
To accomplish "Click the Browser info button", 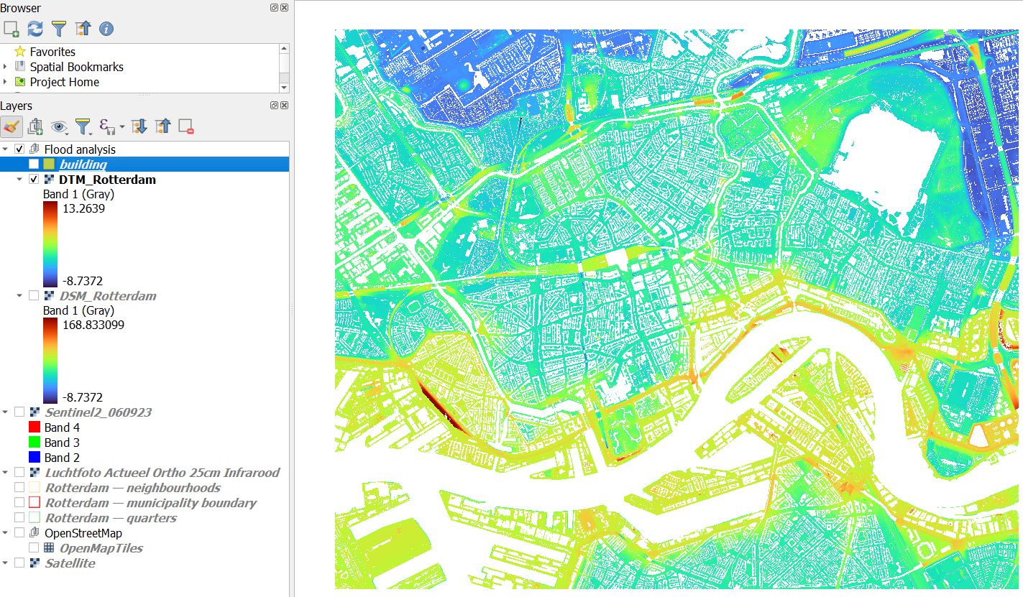I will tap(105, 29).
